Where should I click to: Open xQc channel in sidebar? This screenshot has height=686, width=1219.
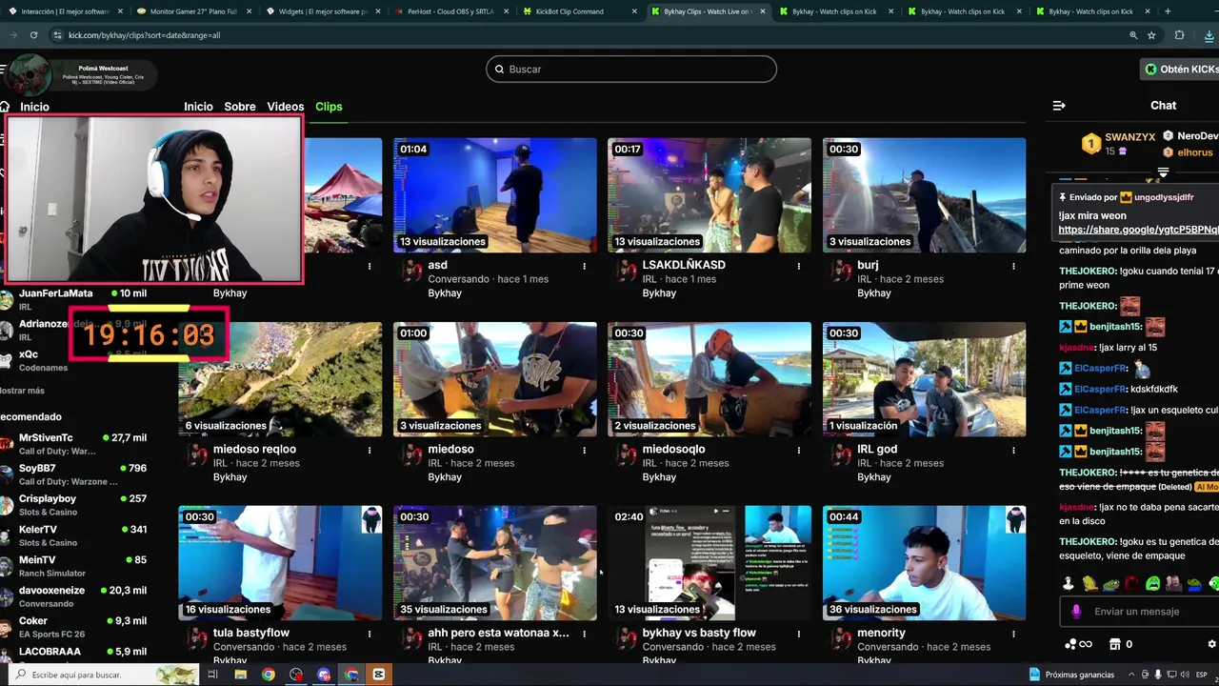tap(74, 360)
